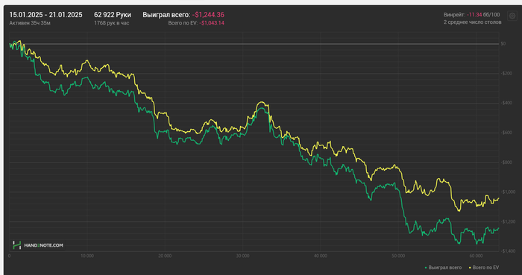522x275 pixels.
Task: Open the graph settings gear icon
Action: coord(512,16)
